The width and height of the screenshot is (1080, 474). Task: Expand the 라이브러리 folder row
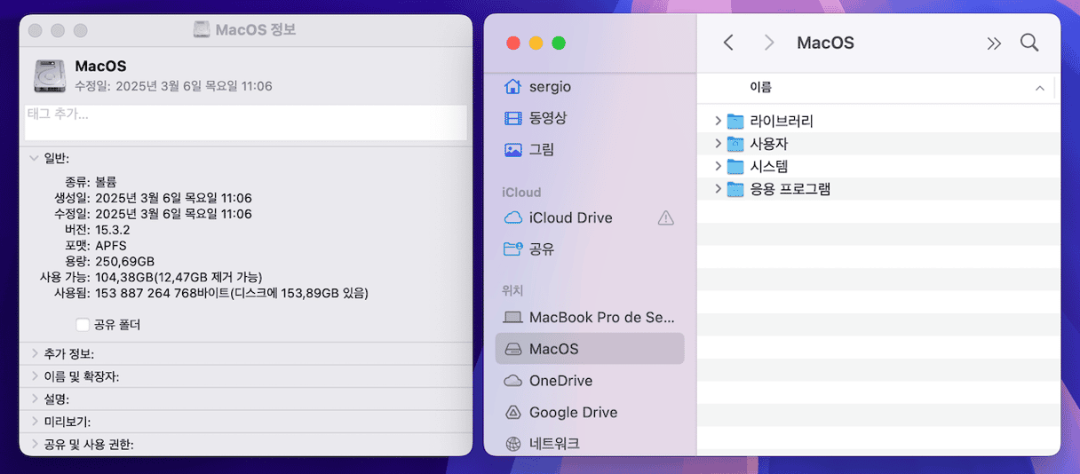(718, 121)
